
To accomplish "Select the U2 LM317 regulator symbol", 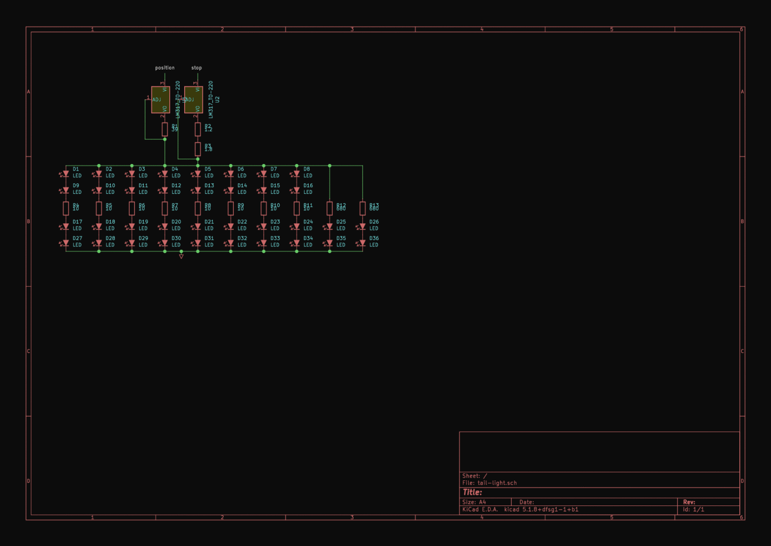I will point(194,100).
